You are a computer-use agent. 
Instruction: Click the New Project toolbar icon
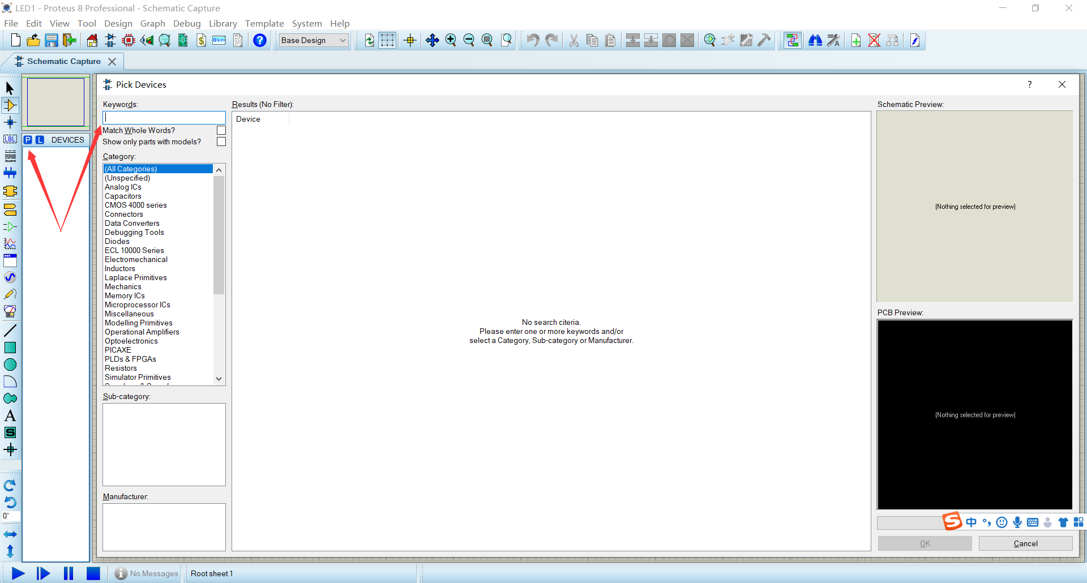click(x=15, y=40)
